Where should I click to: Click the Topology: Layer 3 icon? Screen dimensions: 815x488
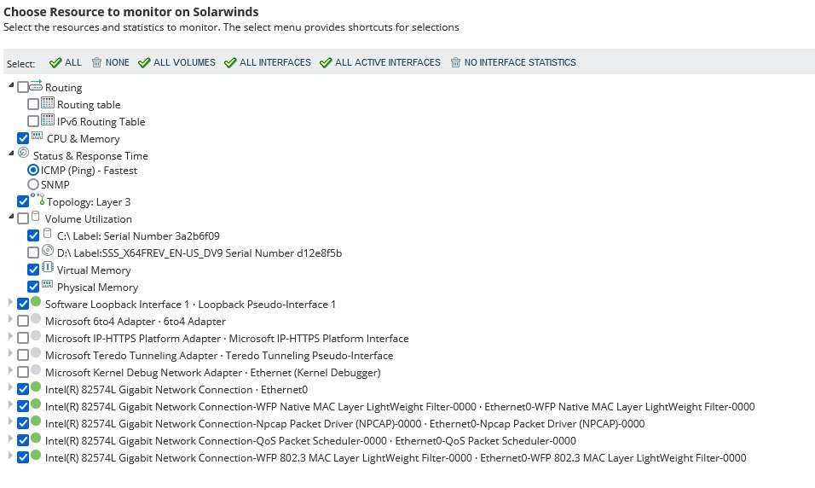(38, 199)
